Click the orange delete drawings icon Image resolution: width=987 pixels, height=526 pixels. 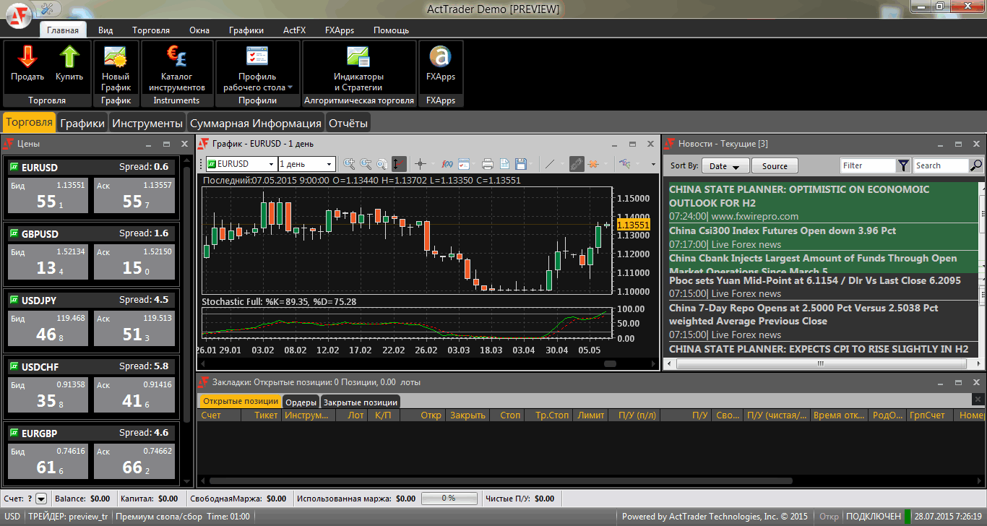(x=592, y=164)
